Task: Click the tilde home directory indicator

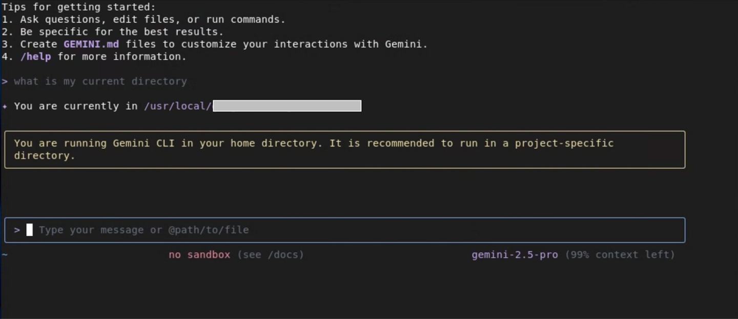Action: pyautogui.click(x=4, y=254)
